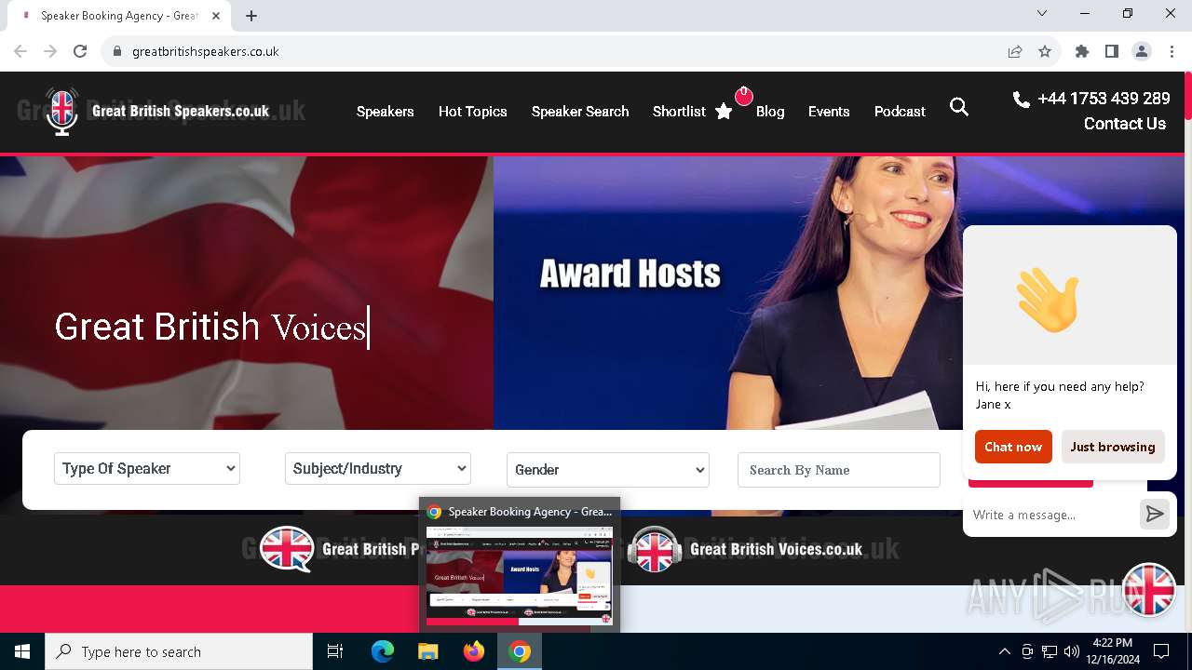Click the Windows search box
Image resolution: width=1192 pixels, height=670 pixels.
(179, 651)
